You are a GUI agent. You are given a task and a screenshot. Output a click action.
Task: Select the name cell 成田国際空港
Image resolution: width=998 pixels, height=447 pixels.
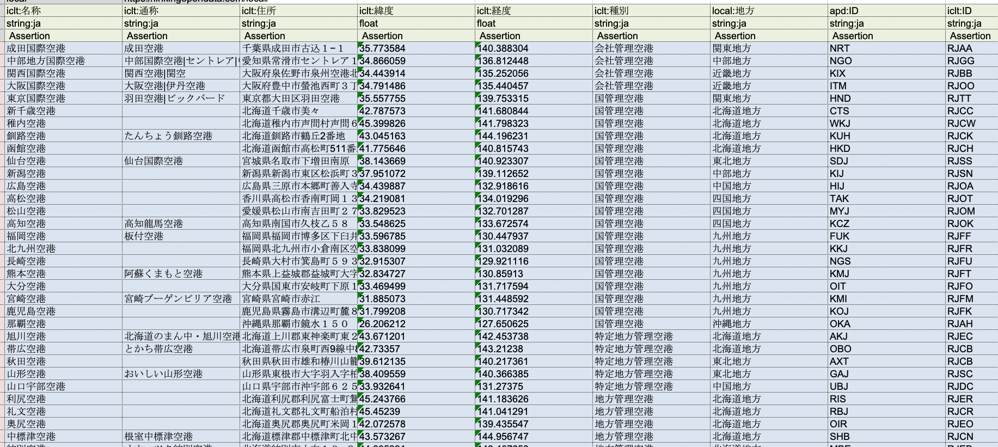[x=64, y=48]
